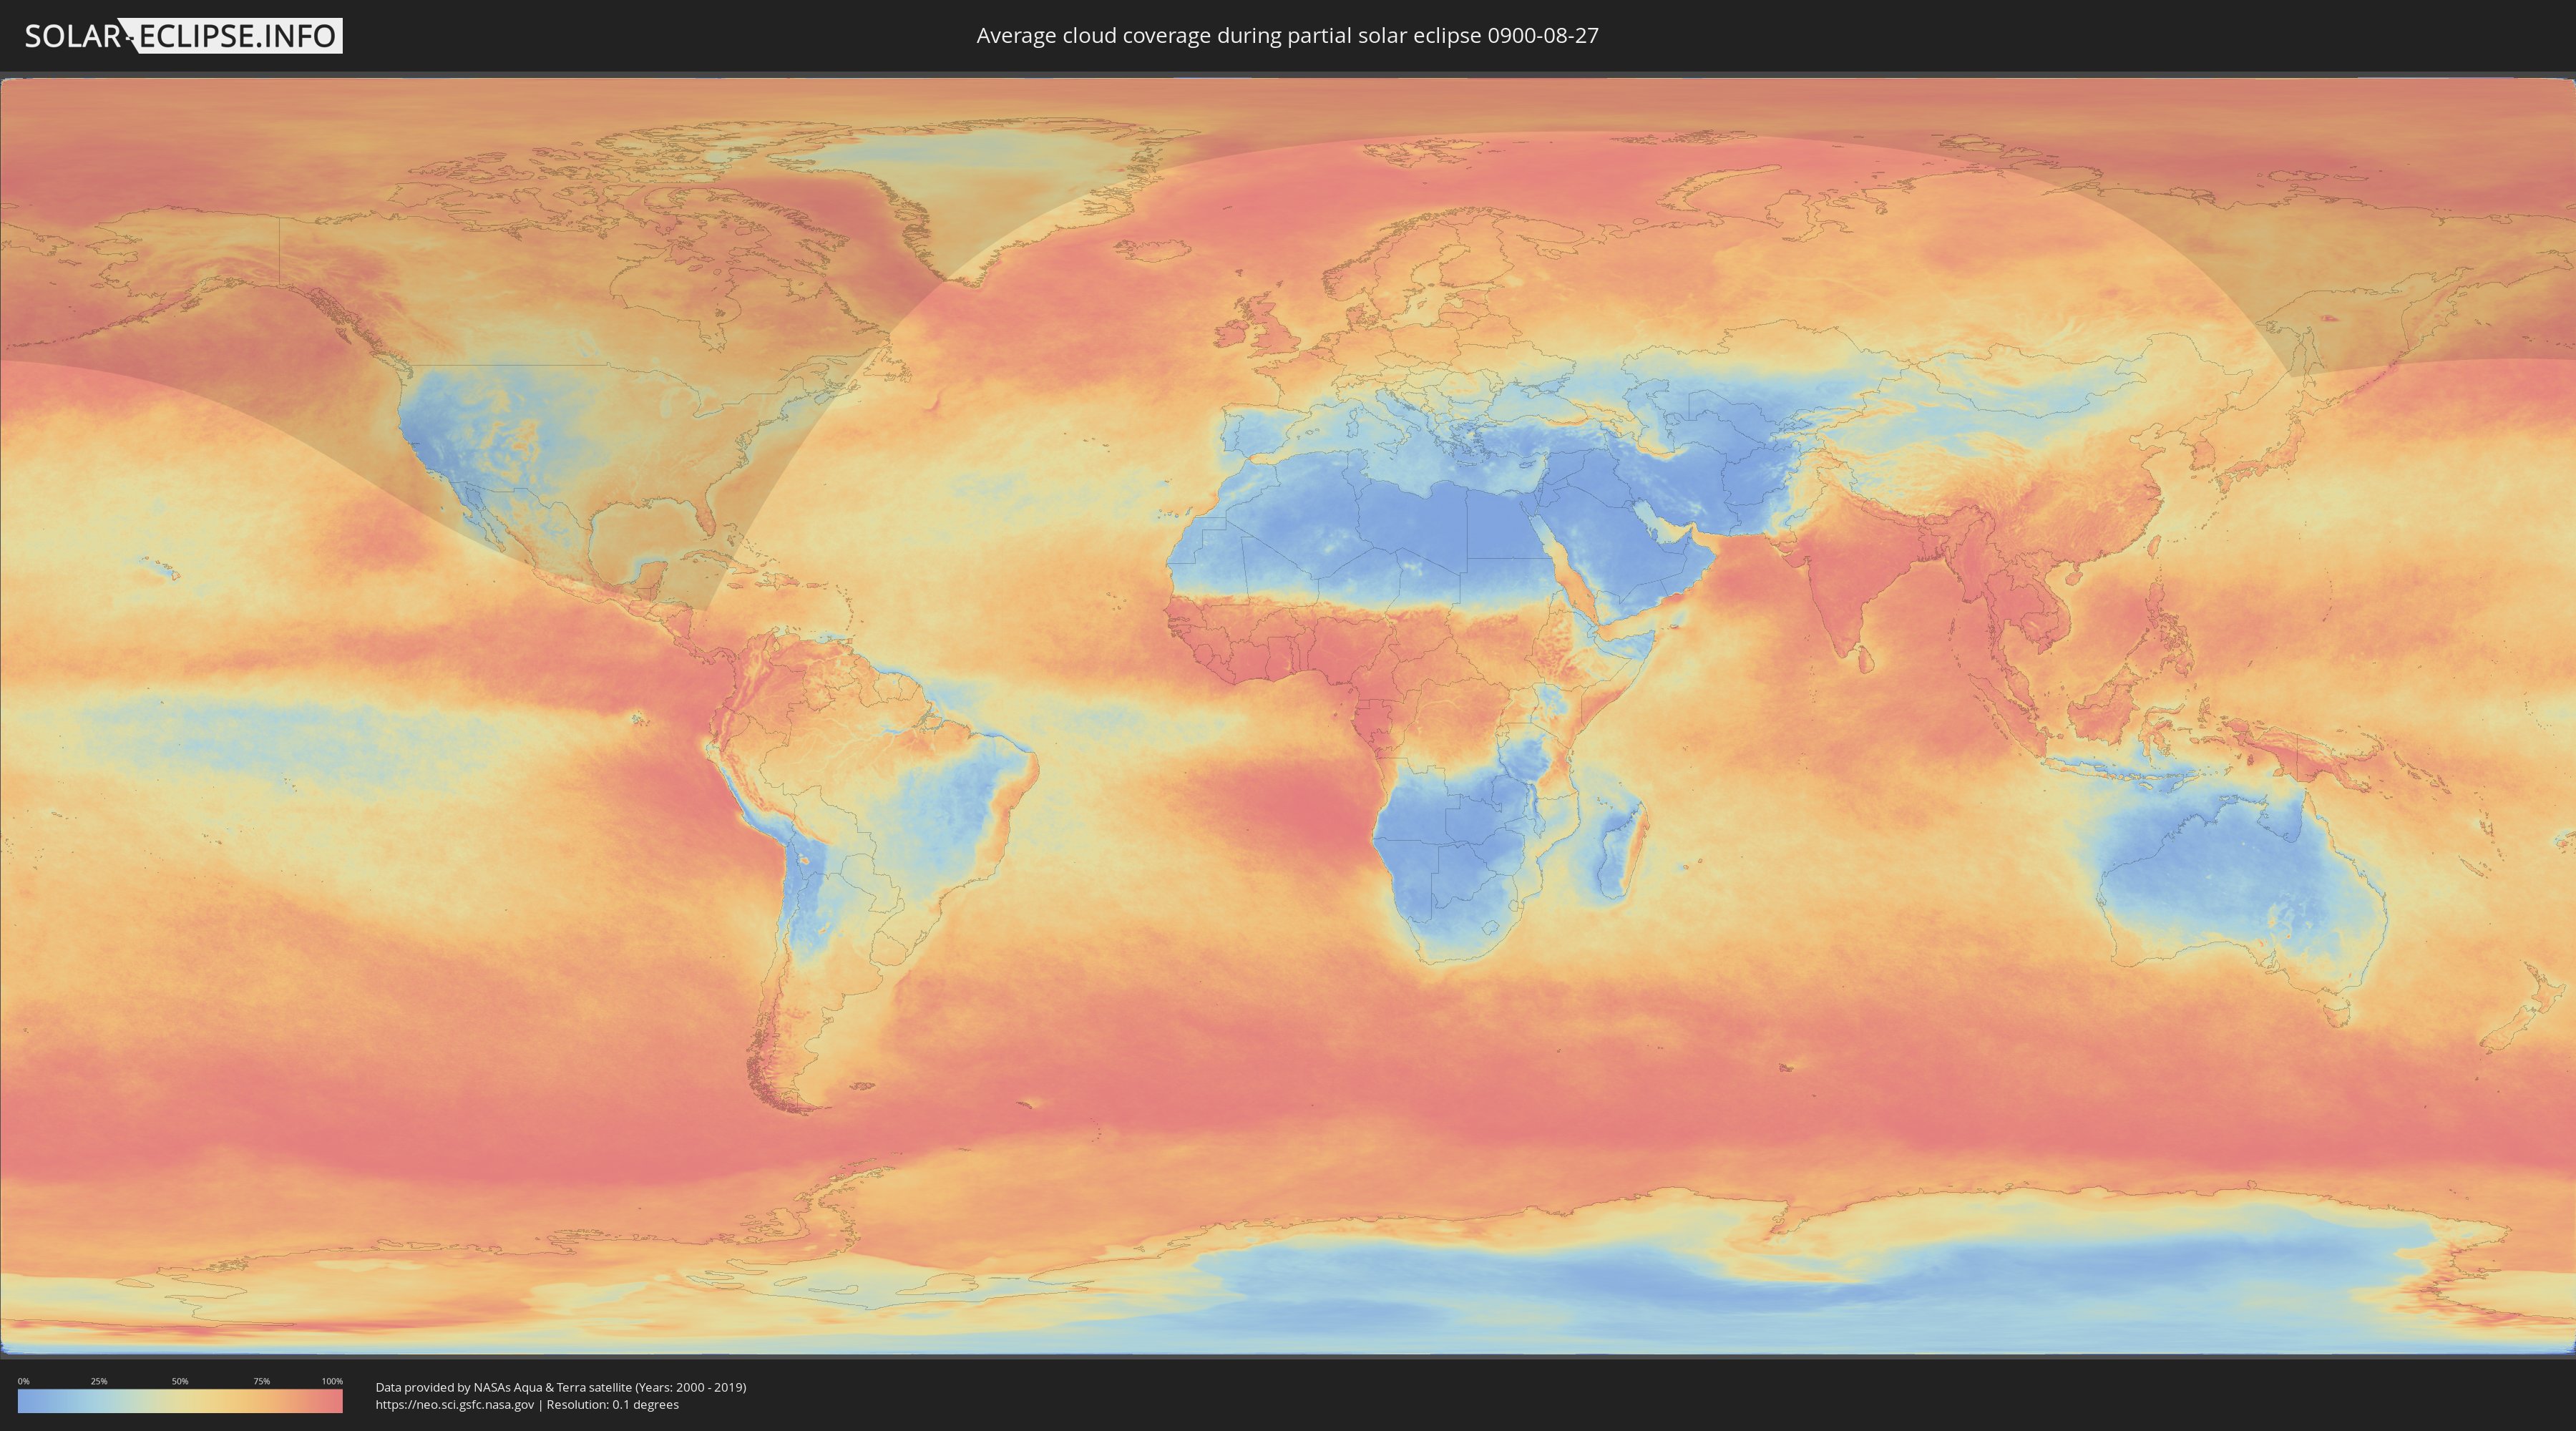Click the 75% legend label

tap(261, 1381)
